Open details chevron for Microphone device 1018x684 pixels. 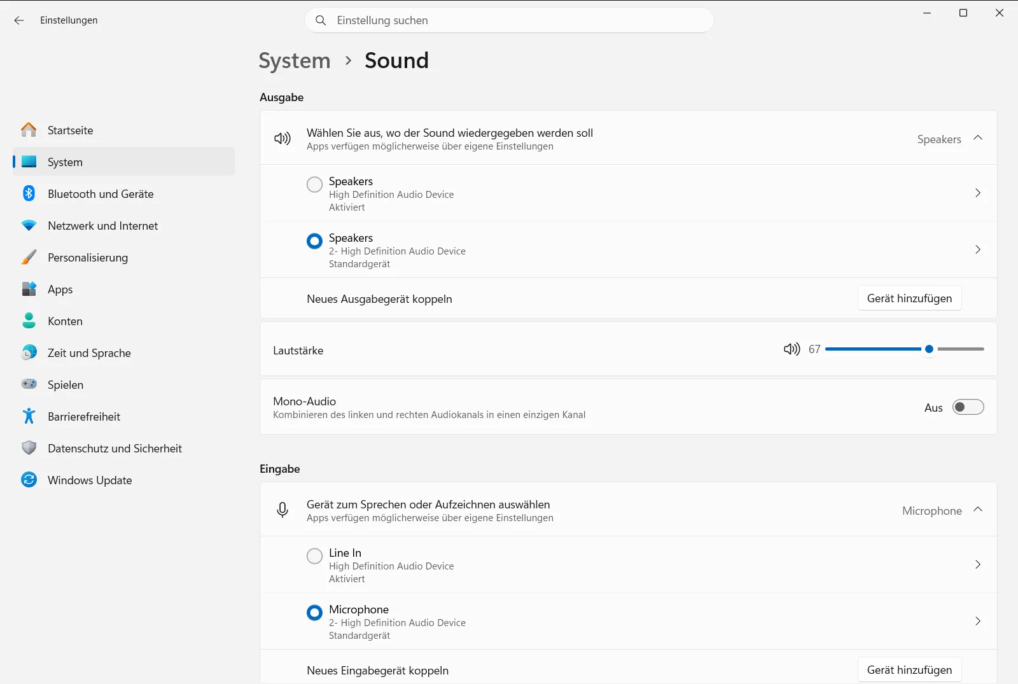pyautogui.click(x=978, y=621)
